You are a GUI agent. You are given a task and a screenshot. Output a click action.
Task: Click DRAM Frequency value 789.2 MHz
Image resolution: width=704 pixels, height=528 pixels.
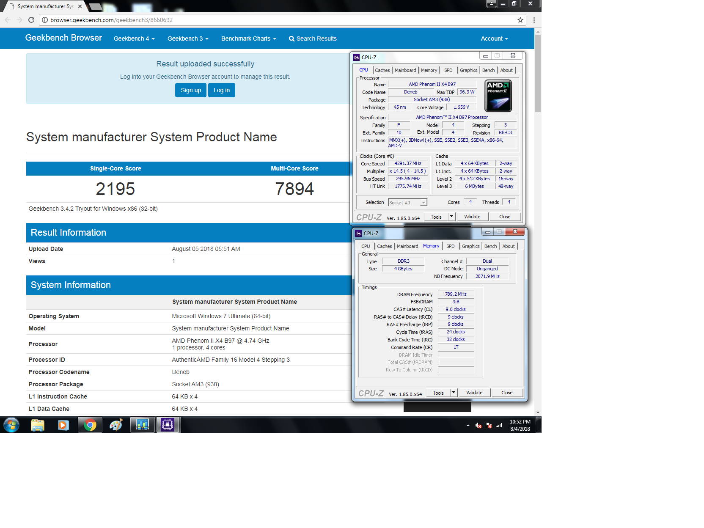click(x=456, y=294)
